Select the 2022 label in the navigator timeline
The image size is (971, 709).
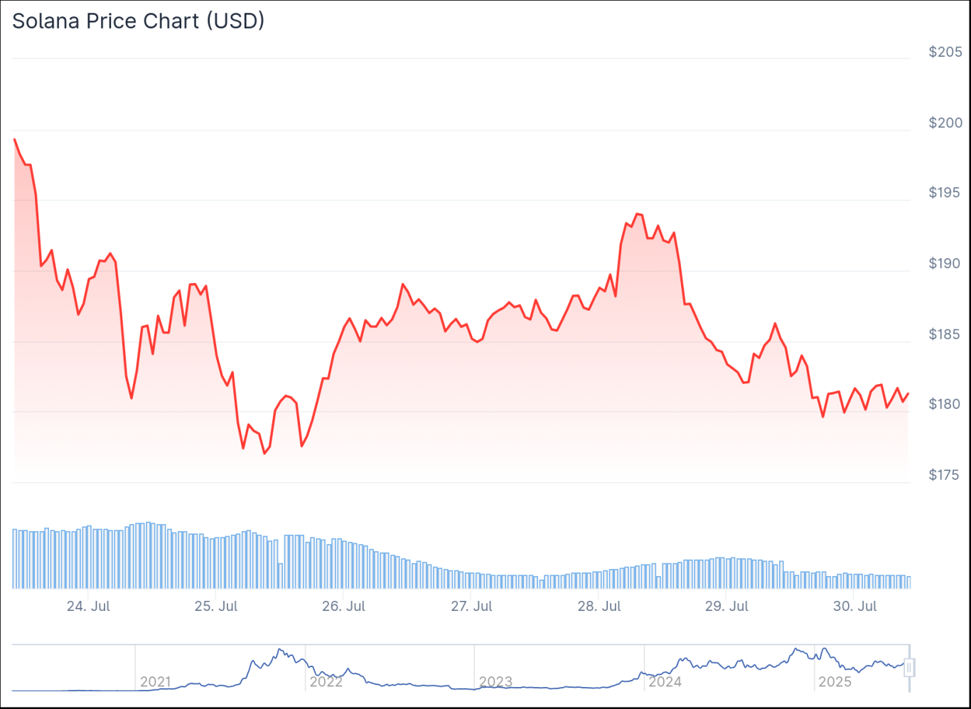point(326,682)
